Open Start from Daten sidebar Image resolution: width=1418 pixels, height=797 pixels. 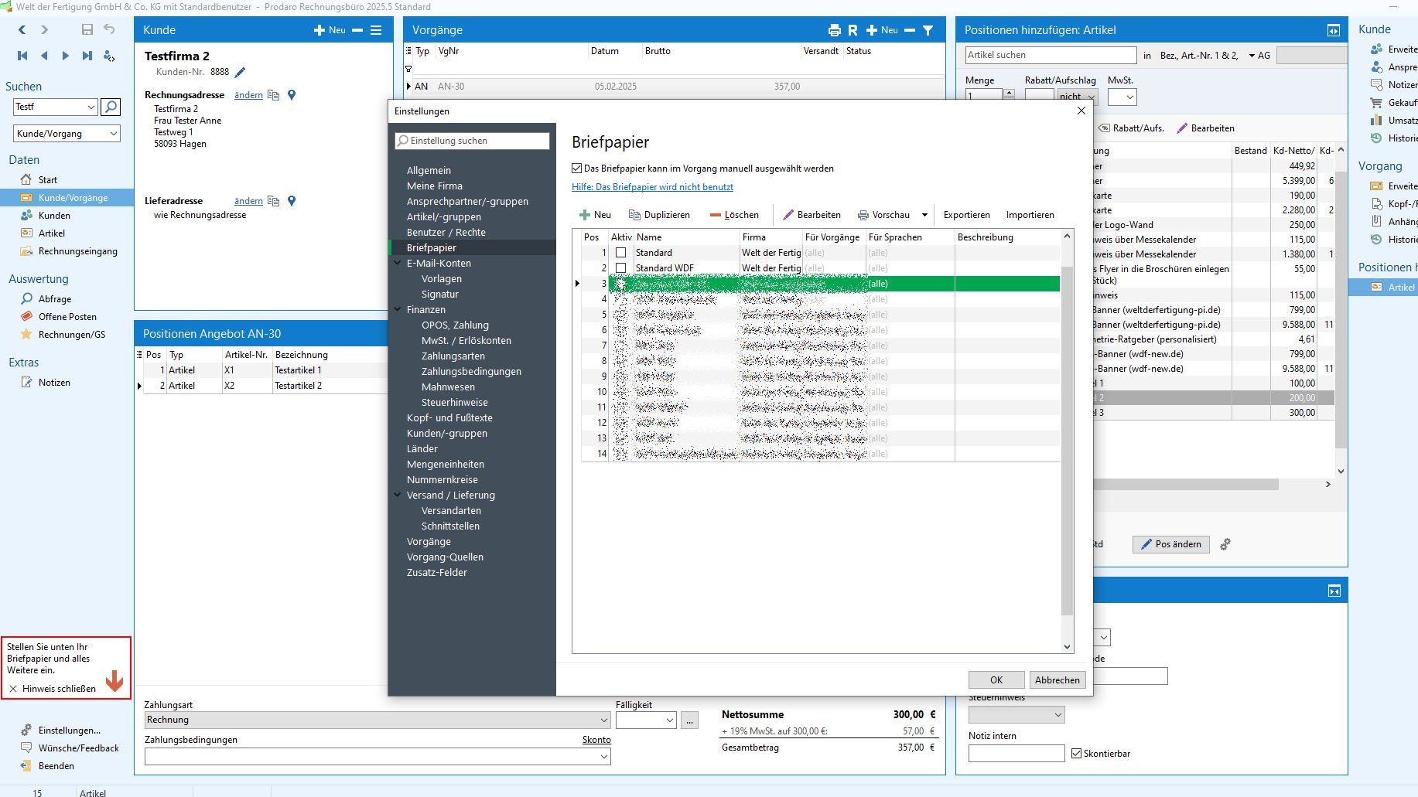click(x=47, y=180)
